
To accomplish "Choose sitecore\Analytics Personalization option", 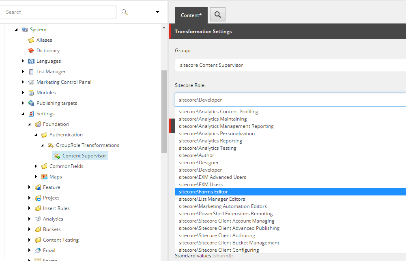I will pyautogui.click(x=290, y=134).
